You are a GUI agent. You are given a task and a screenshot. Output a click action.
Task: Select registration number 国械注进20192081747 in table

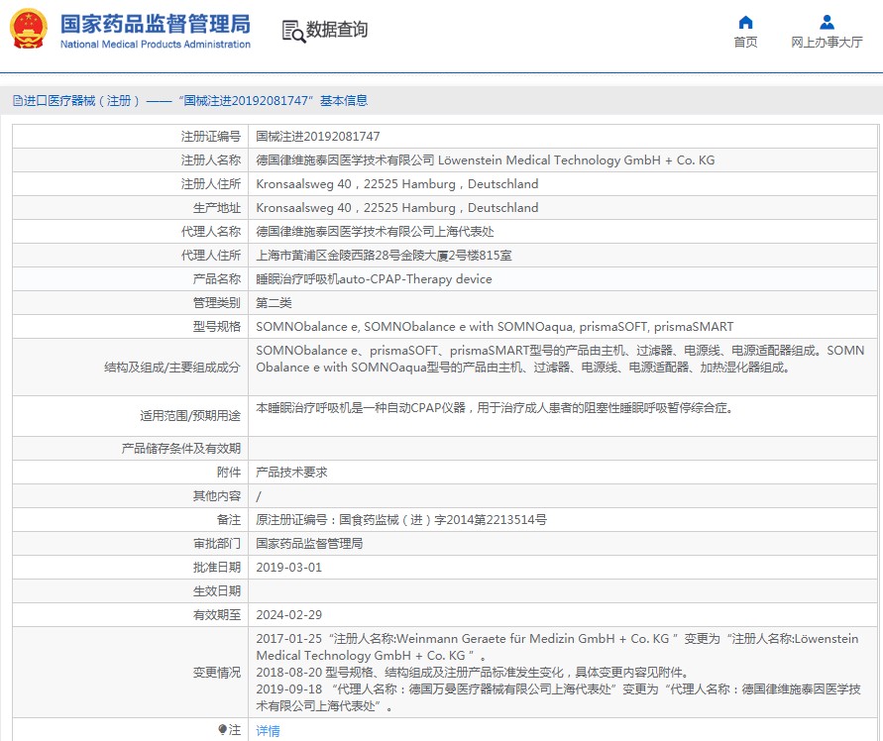[x=317, y=137]
